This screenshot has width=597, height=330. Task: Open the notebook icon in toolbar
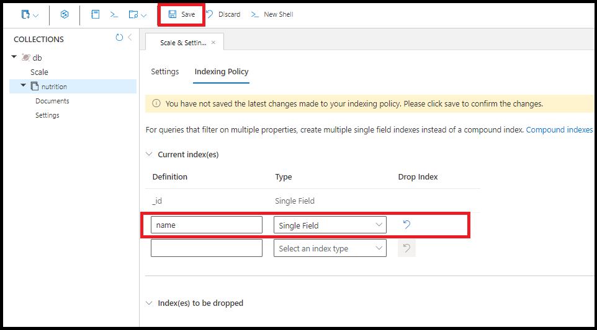(x=95, y=14)
